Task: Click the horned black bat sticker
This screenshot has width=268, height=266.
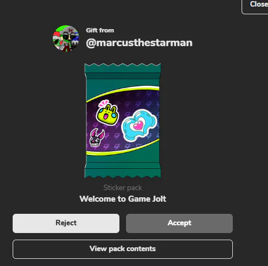Action: click(96, 137)
